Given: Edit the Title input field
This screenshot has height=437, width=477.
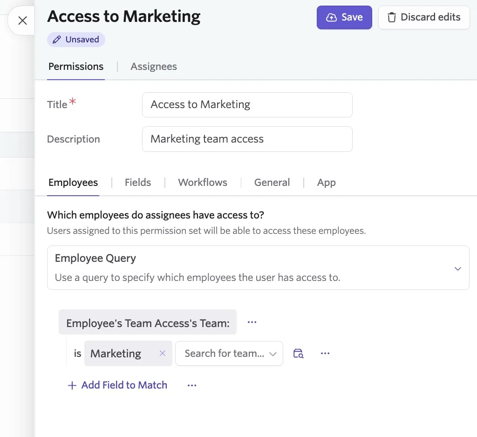Looking at the screenshot, I should click(247, 105).
